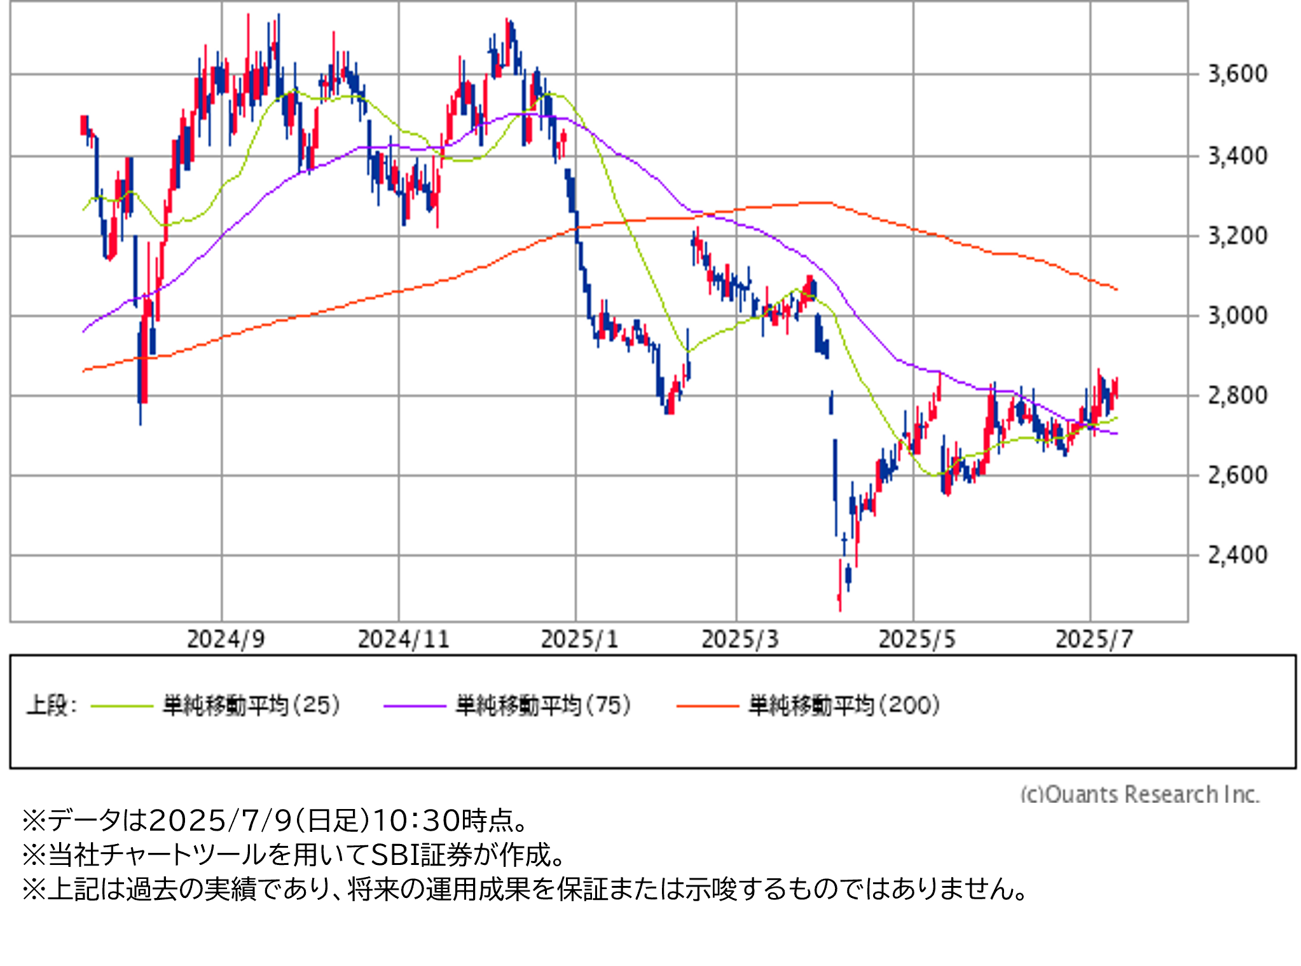Image resolution: width=1301 pixels, height=966 pixels.
Task: Click the 2025/5 date axis label
Action: (916, 639)
